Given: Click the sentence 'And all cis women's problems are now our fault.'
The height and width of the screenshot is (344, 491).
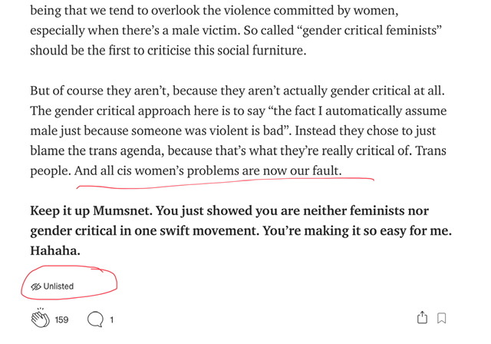Looking at the screenshot, I should coord(208,171).
